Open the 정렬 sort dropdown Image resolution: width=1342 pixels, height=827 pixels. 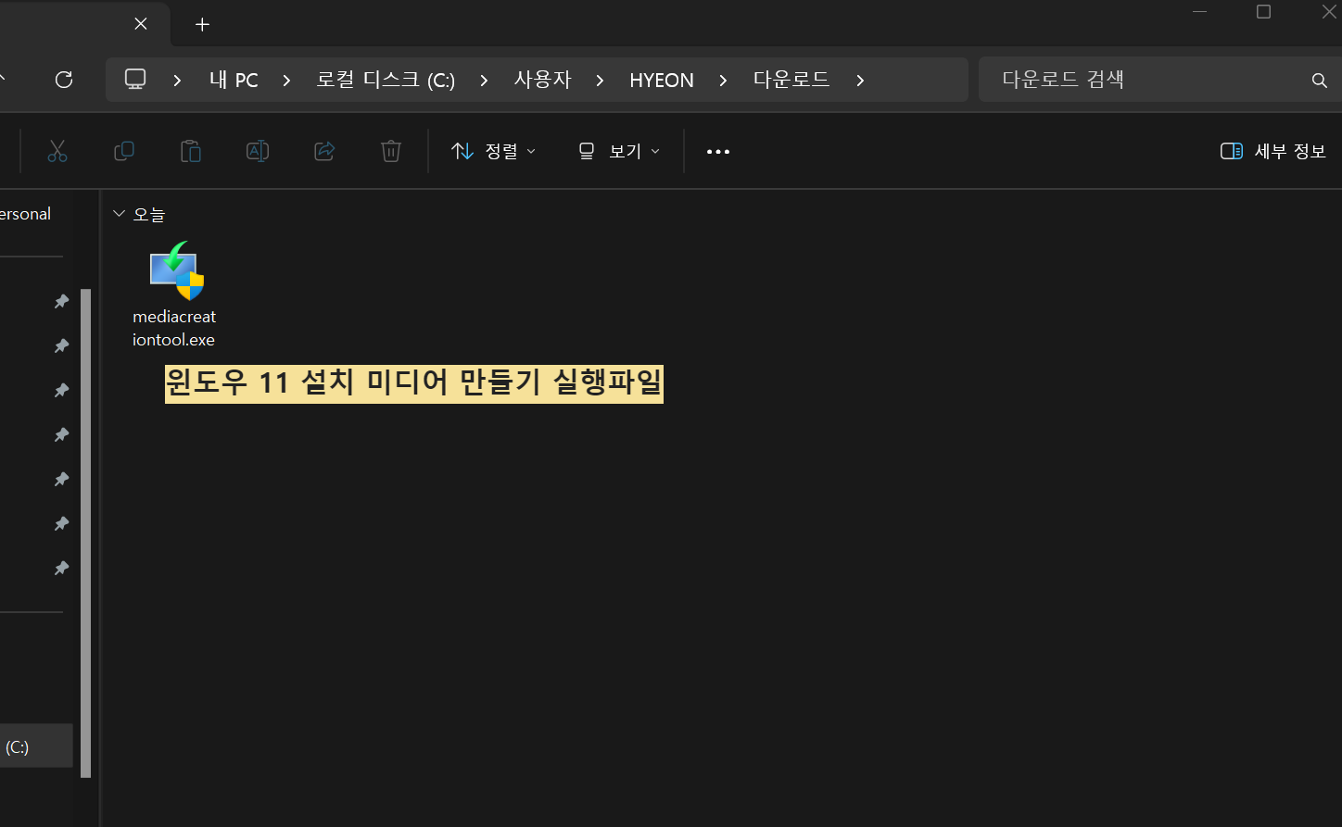point(493,151)
